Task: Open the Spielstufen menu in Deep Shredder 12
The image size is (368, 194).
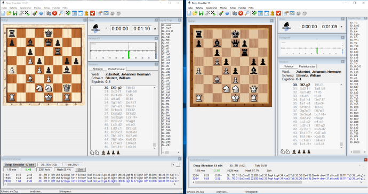Action: 26,8
